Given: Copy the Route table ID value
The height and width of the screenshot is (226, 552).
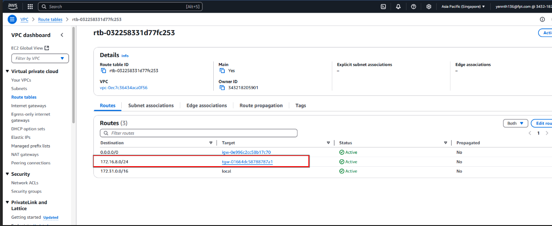Looking at the screenshot, I should (103, 71).
